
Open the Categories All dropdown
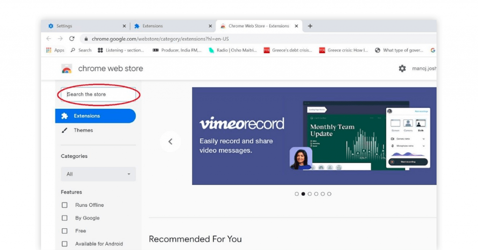point(98,174)
